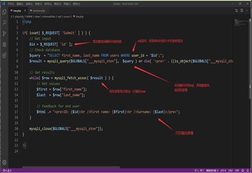Expand the vulnerabilities breadcrumb
The height and width of the screenshot is (173, 252).
tap(49, 16)
